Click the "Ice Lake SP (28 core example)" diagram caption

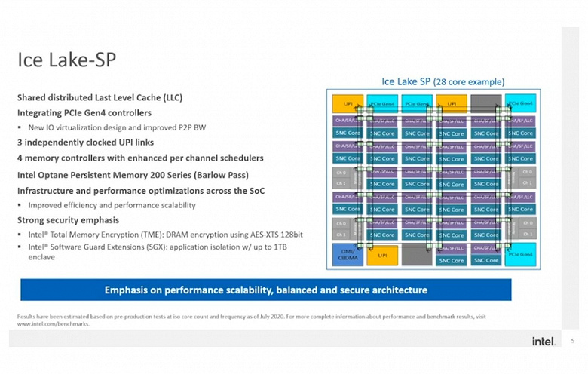tap(443, 81)
